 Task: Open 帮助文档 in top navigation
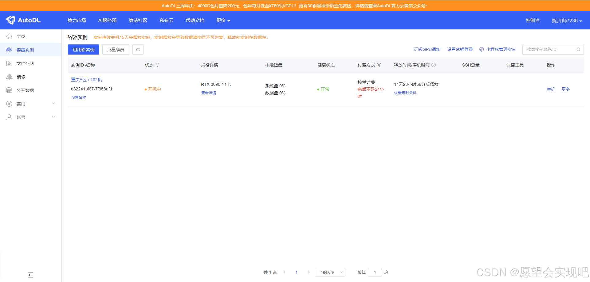coord(195,21)
